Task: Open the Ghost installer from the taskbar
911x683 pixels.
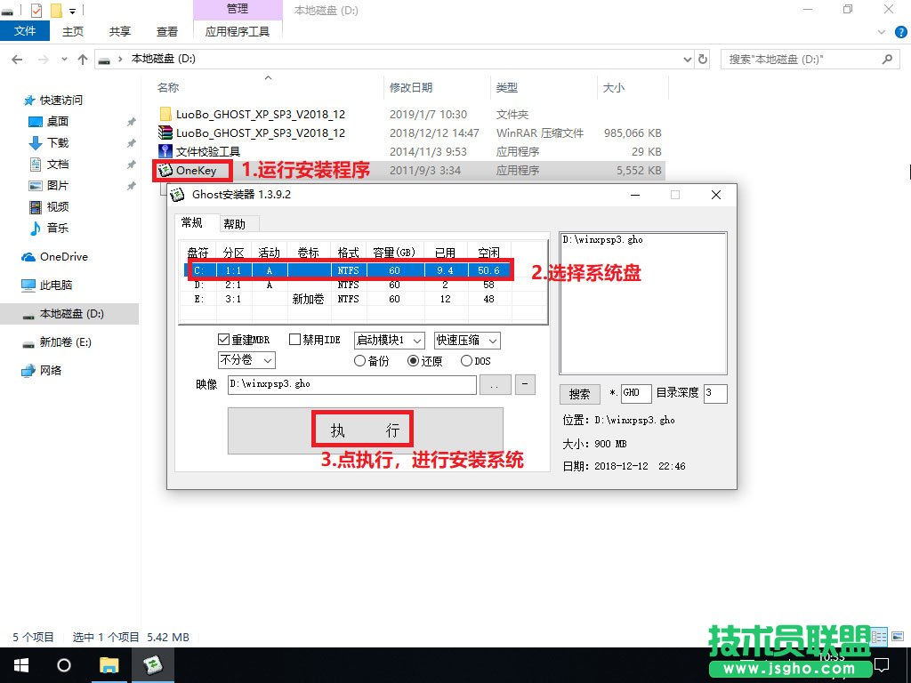Action: [153, 665]
